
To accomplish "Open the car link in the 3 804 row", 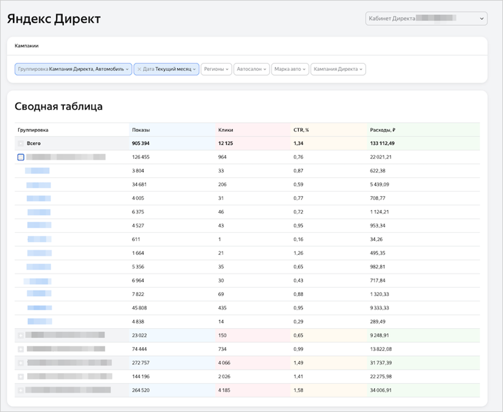I will click(37, 171).
